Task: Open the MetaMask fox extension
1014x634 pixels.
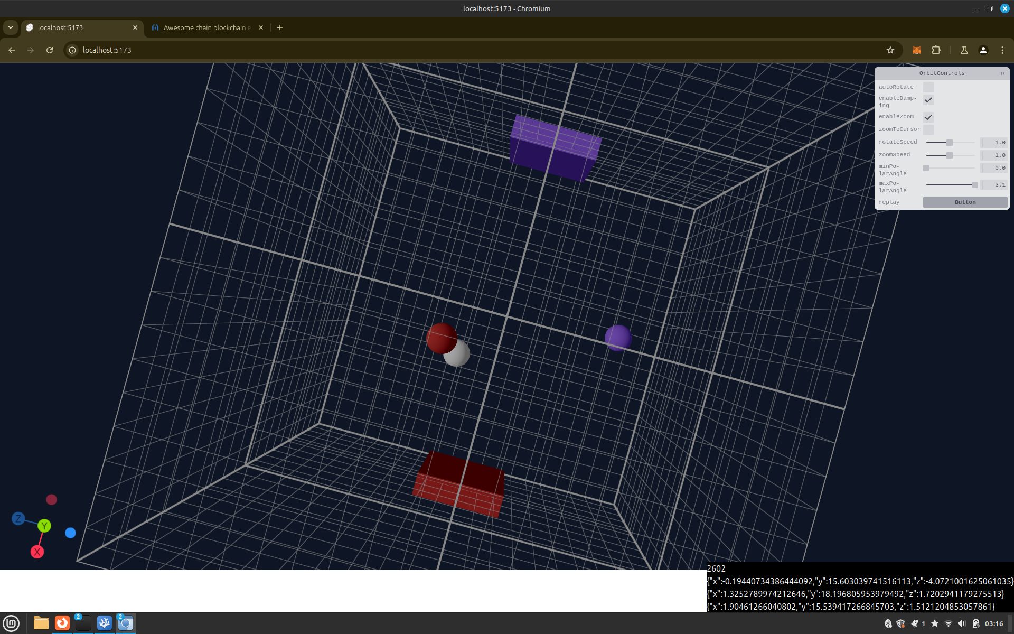Action: click(917, 50)
